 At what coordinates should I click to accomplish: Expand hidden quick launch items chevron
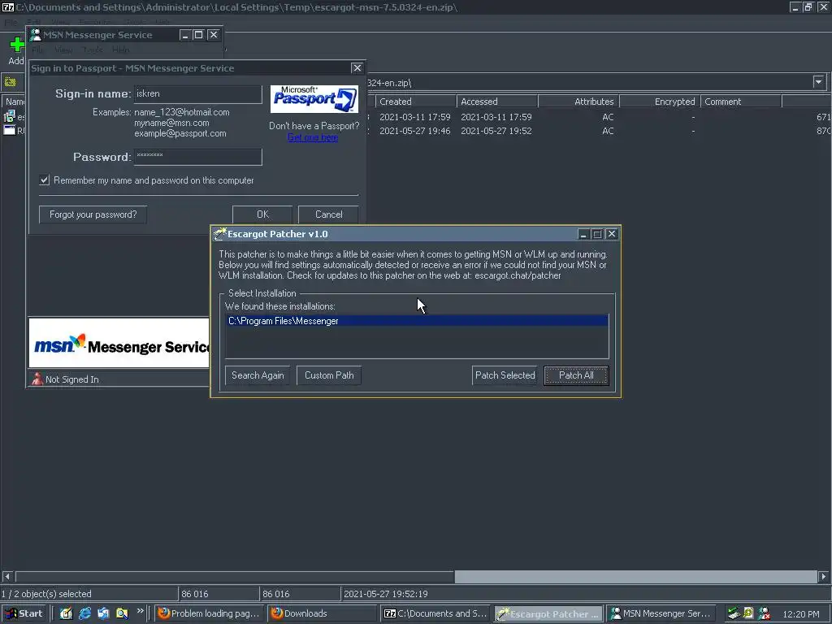(140, 611)
